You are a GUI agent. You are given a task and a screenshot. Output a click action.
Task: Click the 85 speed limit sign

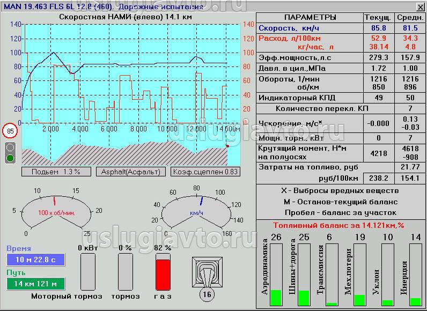tap(10, 131)
